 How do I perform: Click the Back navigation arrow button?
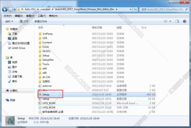point(5,9)
